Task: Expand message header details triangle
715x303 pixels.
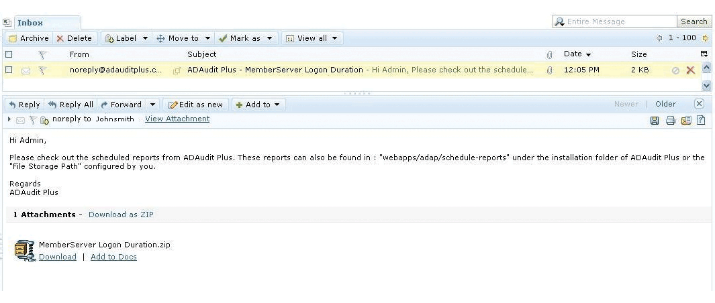Action: coord(9,119)
